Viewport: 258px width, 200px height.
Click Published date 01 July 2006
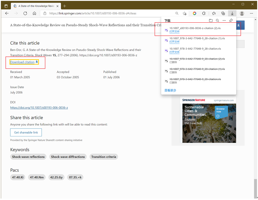111,77
